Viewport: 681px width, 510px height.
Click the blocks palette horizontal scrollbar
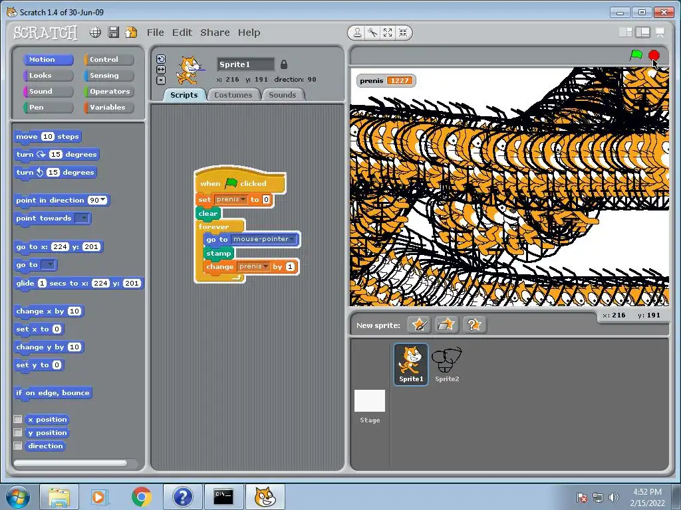[x=70, y=463]
